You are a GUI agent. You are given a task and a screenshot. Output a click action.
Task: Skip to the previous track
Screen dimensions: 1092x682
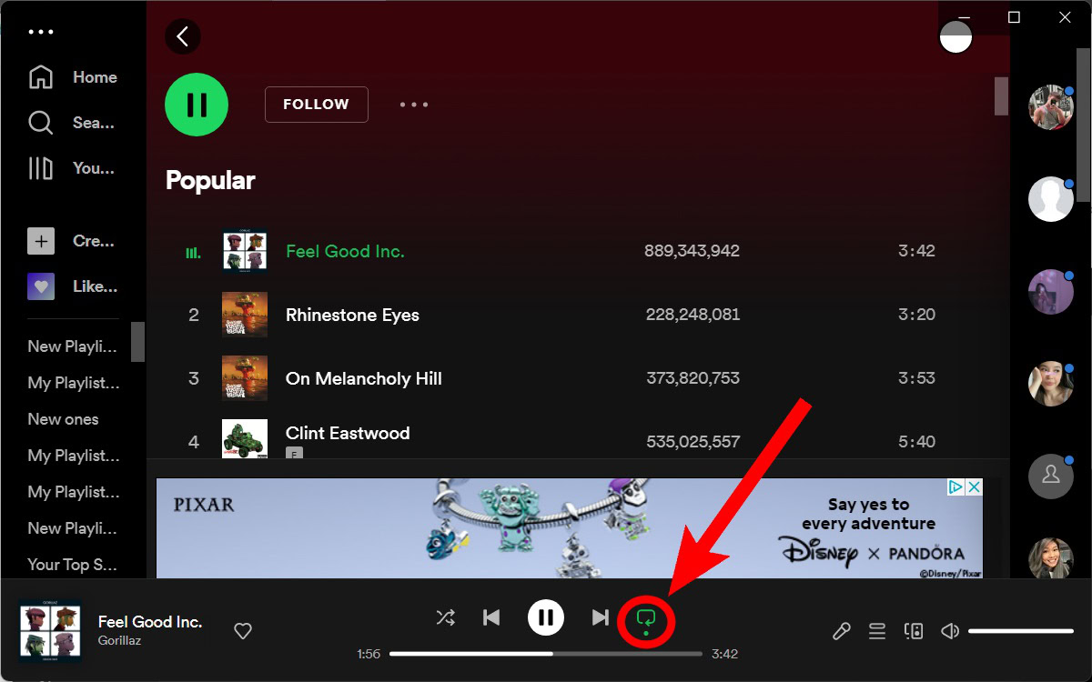tap(491, 618)
